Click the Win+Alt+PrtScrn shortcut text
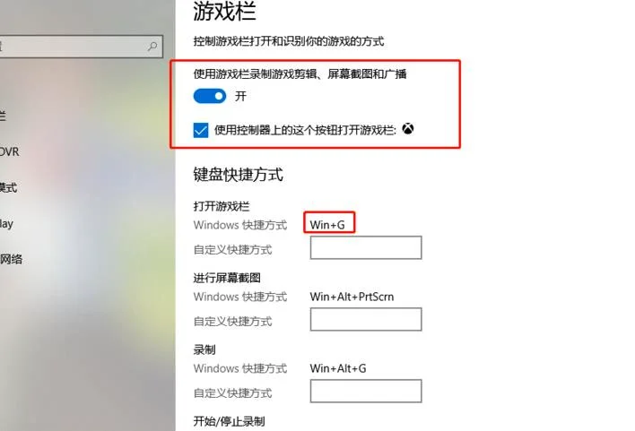Screen dimensions: 635x431 coord(352,297)
